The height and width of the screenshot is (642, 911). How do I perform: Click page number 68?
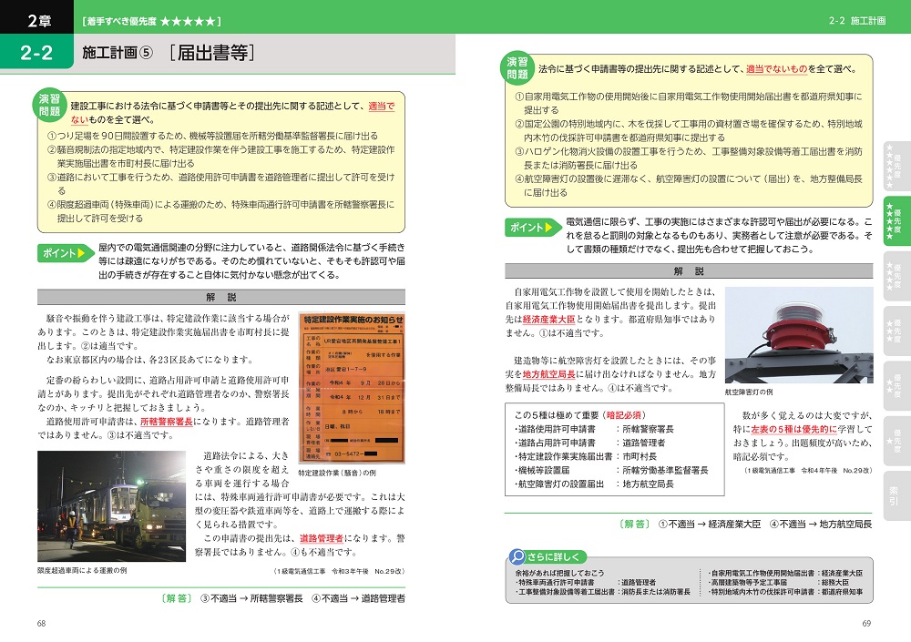[x=41, y=624]
